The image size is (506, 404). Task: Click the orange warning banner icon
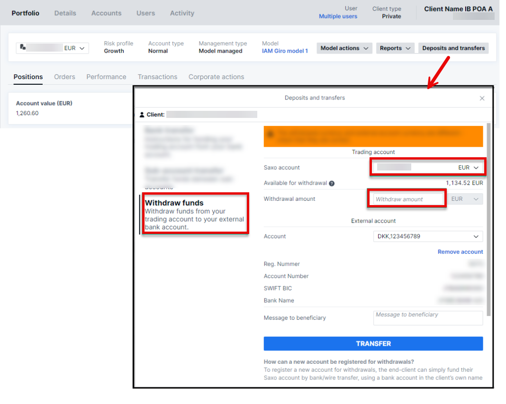[271, 134]
